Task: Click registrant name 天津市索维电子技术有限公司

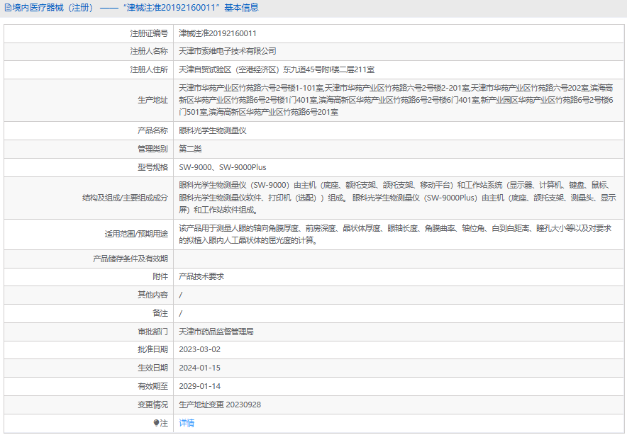Action: [228, 52]
